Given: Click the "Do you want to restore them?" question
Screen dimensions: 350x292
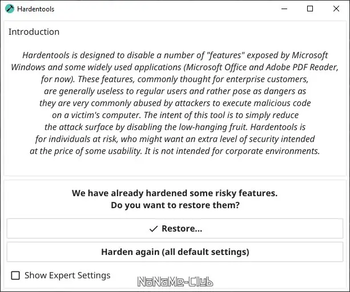Looking at the screenshot, I should tap(175, 205).
